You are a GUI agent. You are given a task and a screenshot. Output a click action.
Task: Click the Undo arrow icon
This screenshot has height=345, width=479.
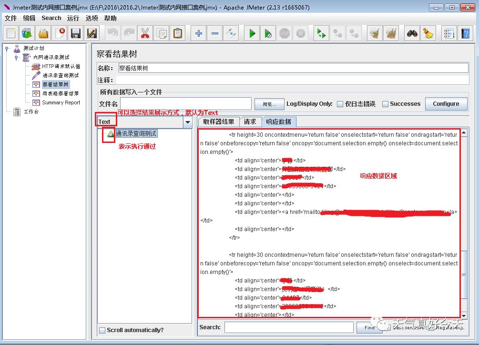pyautogui.click(x=113, y=33)
